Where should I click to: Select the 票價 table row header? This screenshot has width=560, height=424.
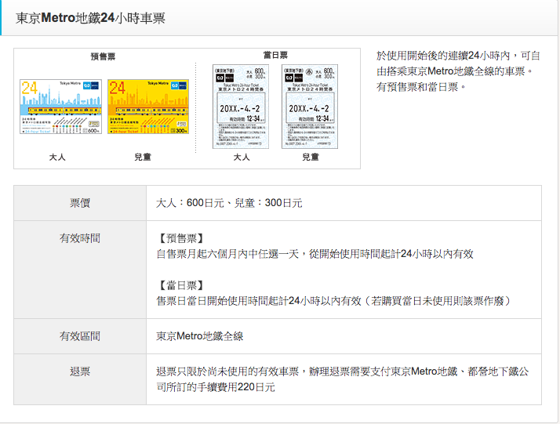click(80, 203)
